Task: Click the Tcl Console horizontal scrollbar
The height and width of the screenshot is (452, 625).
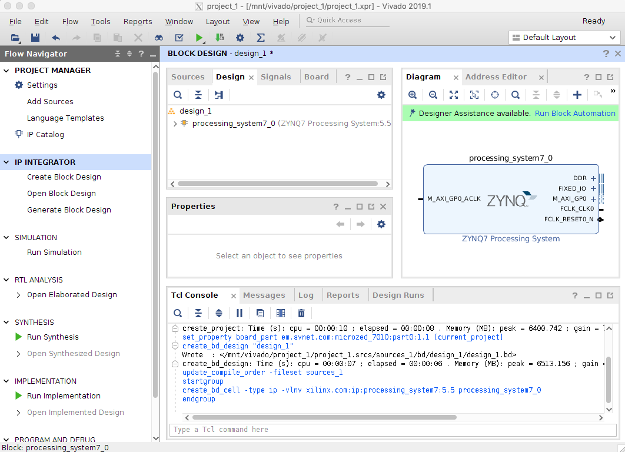Action: pyautogui.click(x=324, y=418)
